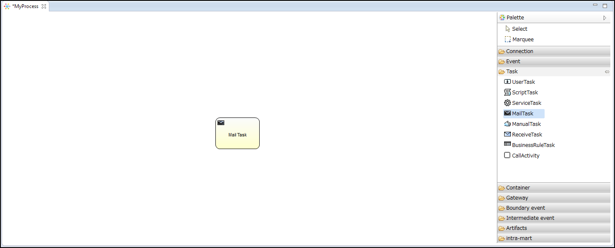615x248 pixels.
Task: Click the MyProcess tab diagram icon
Action: coord(7,6)
